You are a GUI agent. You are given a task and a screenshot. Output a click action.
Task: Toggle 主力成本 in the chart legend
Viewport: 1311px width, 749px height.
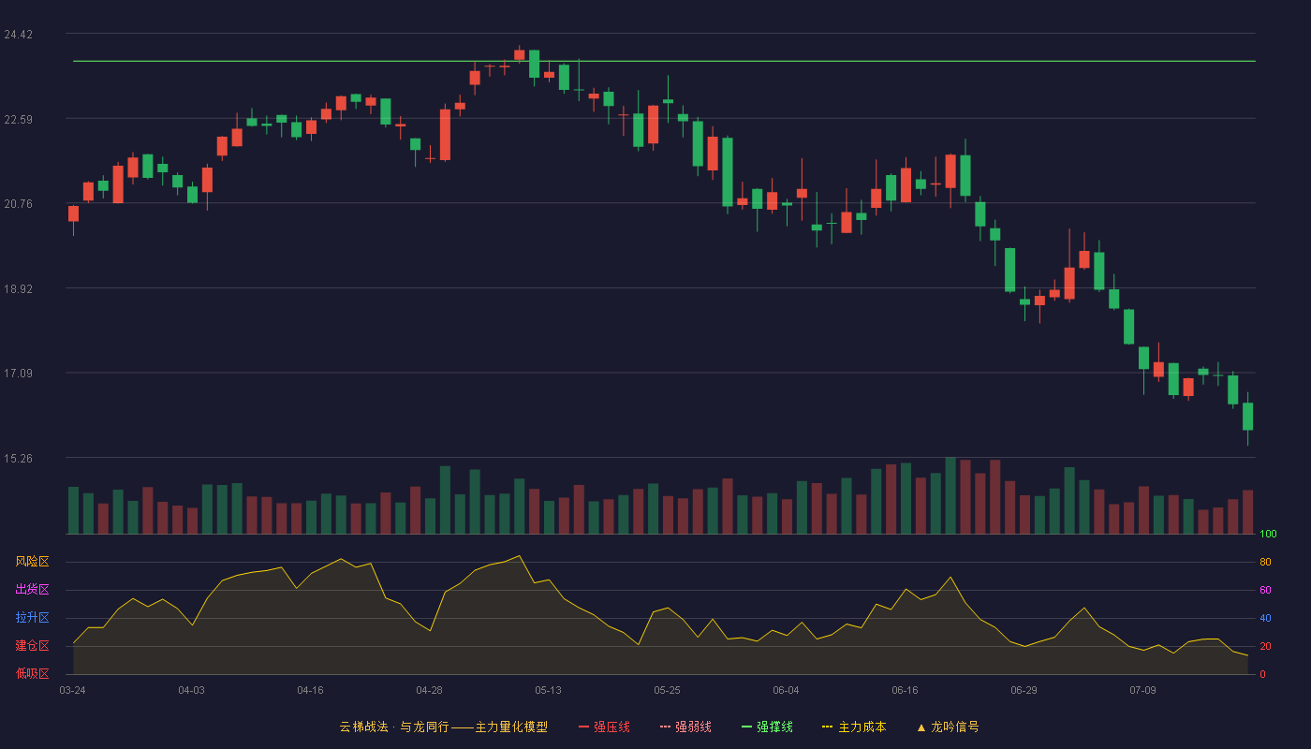coord(854,727)
